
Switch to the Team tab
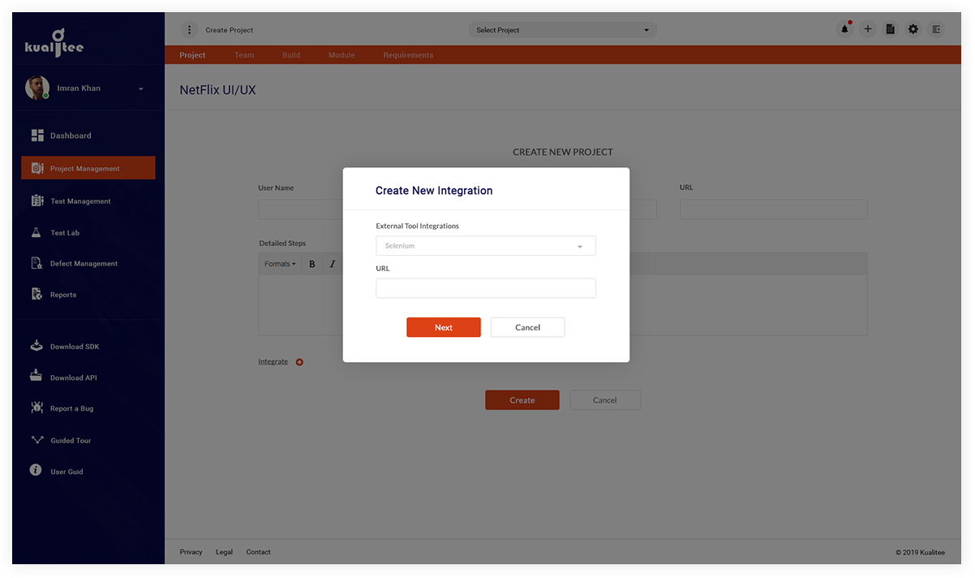point(244,55)
